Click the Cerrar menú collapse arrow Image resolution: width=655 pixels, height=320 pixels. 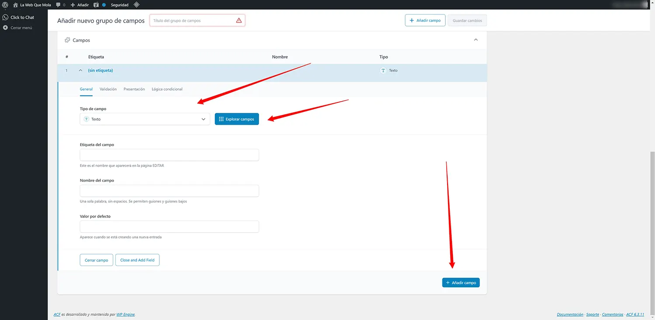pyautogui.click(x=5, y=28)
